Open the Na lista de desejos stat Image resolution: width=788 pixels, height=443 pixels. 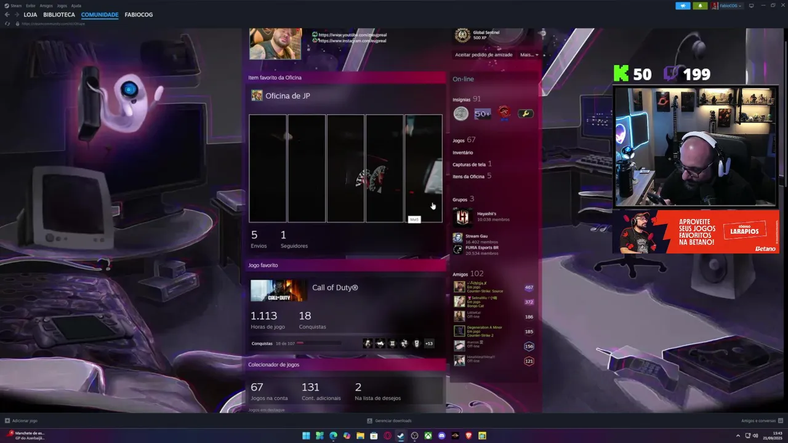point(377,391)
